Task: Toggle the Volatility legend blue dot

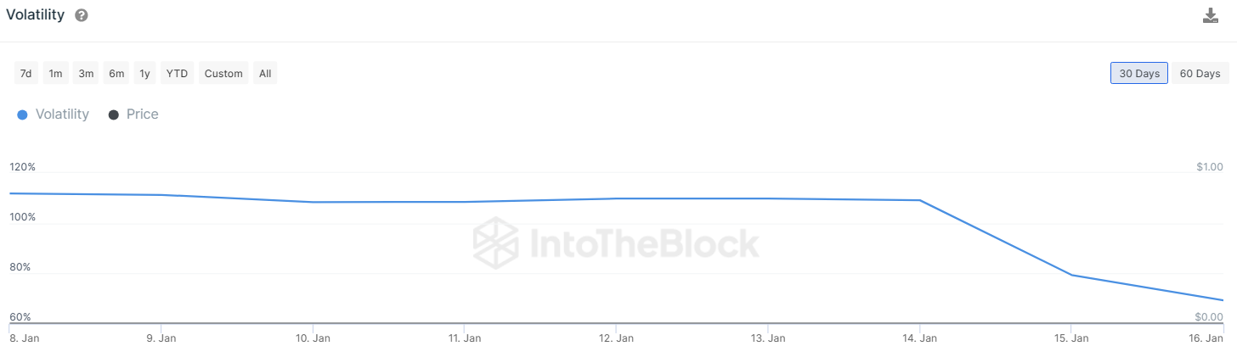Action: pyautogui.click(x=22, y=114)
